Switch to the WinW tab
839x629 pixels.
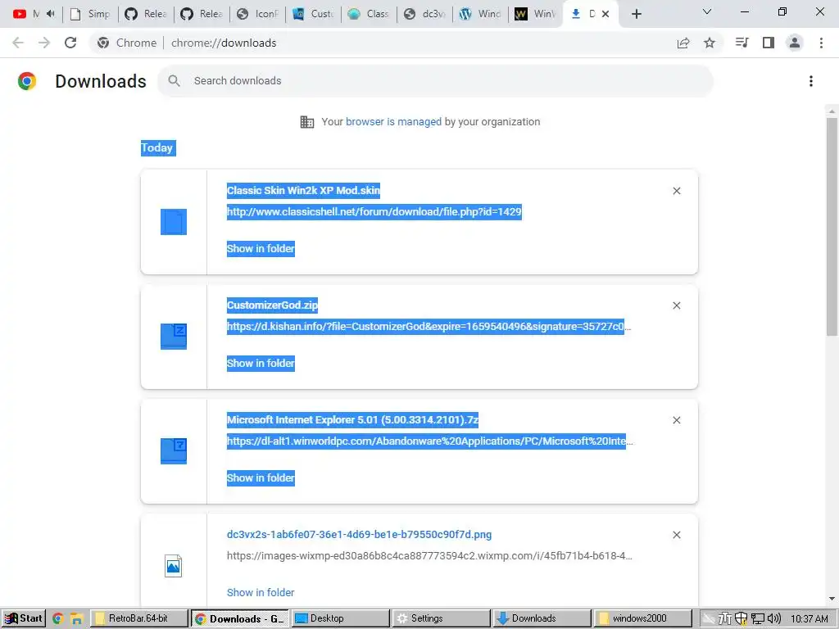[536, 14]
